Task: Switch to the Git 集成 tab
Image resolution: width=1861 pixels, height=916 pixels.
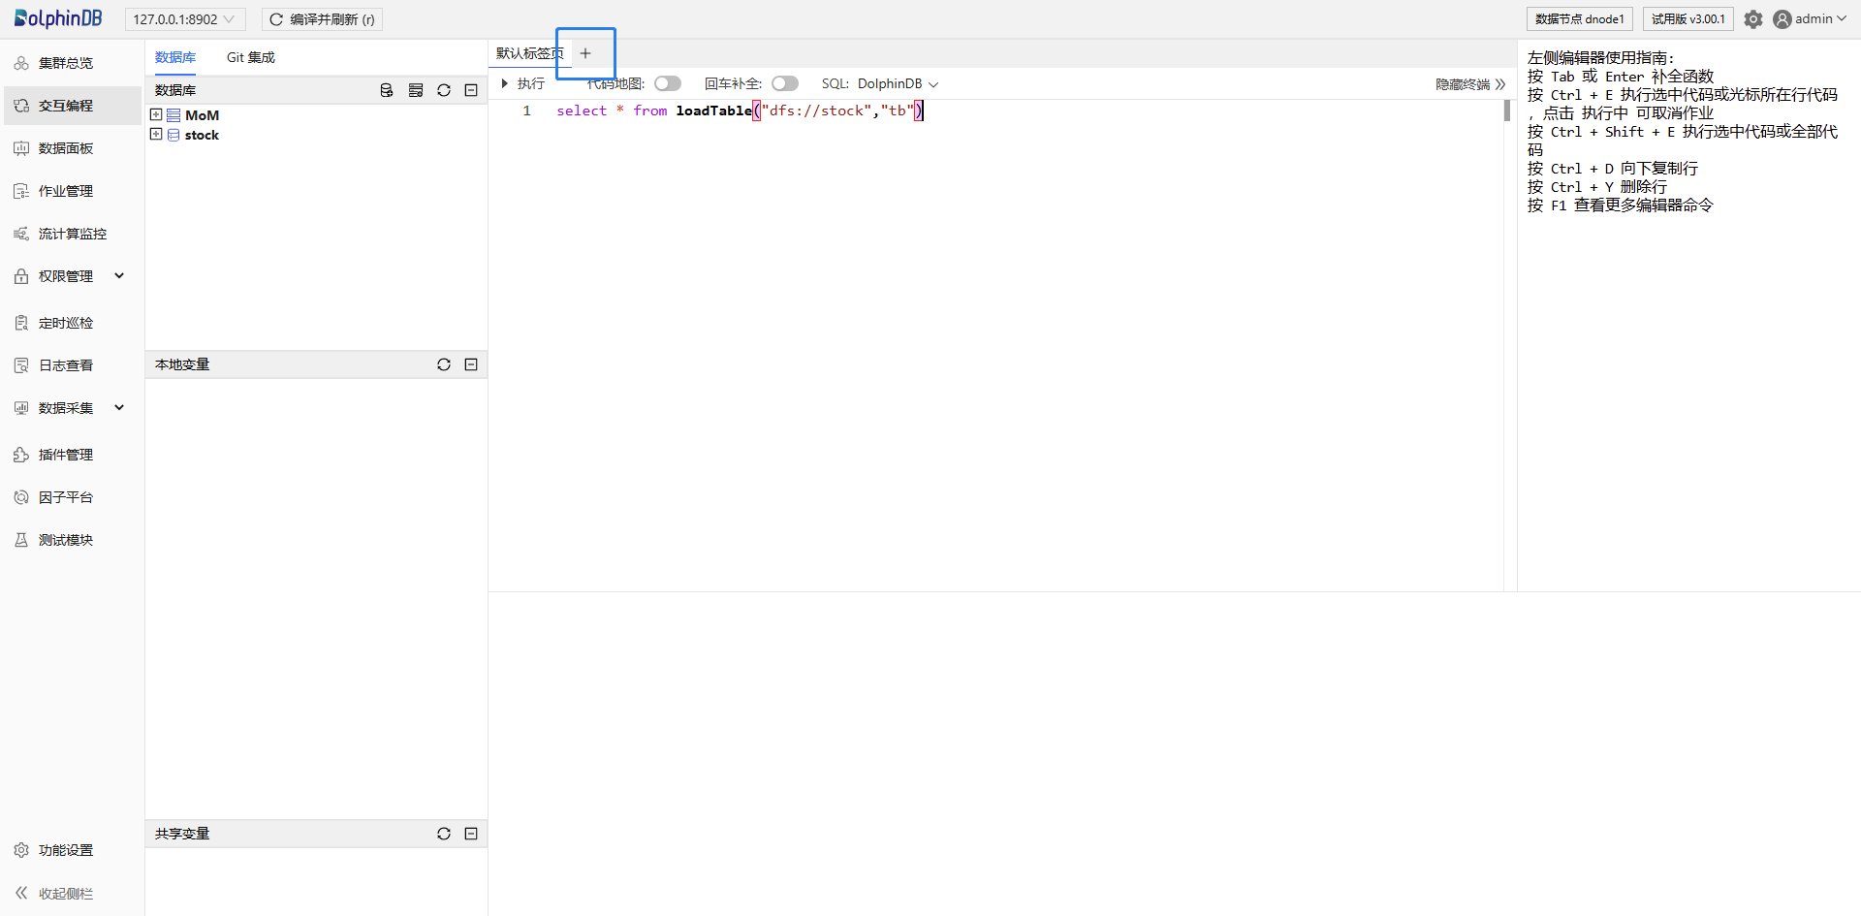Action: [250, 57]
